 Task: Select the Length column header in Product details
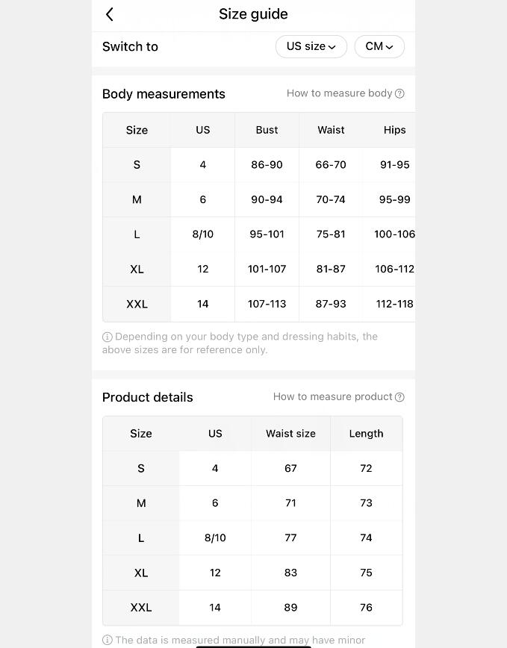tap(366, 434)
